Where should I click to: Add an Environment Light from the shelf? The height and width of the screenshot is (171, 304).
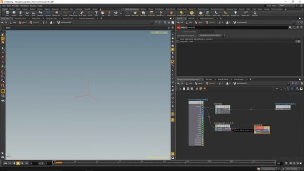click(191, 13)
